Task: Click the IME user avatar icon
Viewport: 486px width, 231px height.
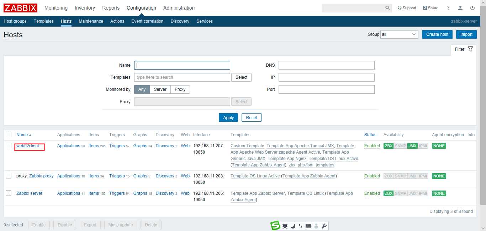Action: 316,226
